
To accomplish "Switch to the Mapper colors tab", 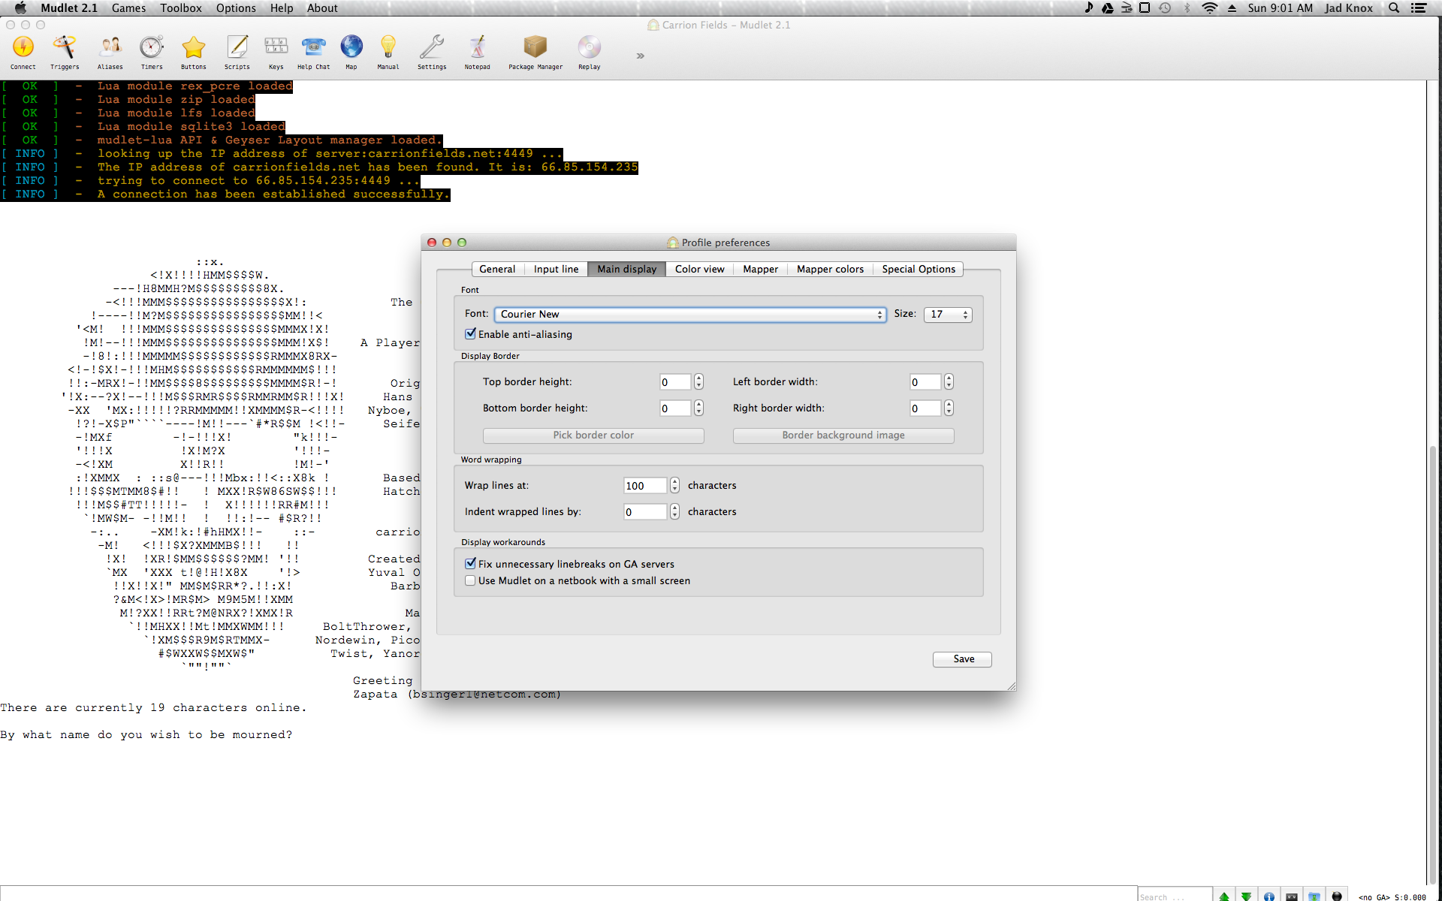I will point(830,270).
